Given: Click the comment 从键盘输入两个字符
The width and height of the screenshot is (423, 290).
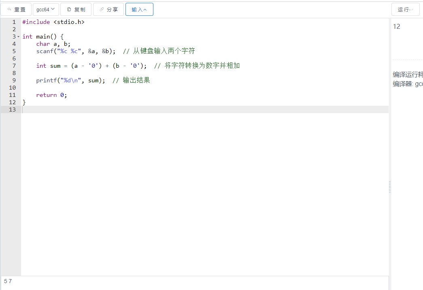Looking at the screenshot, I should point(159,51).
